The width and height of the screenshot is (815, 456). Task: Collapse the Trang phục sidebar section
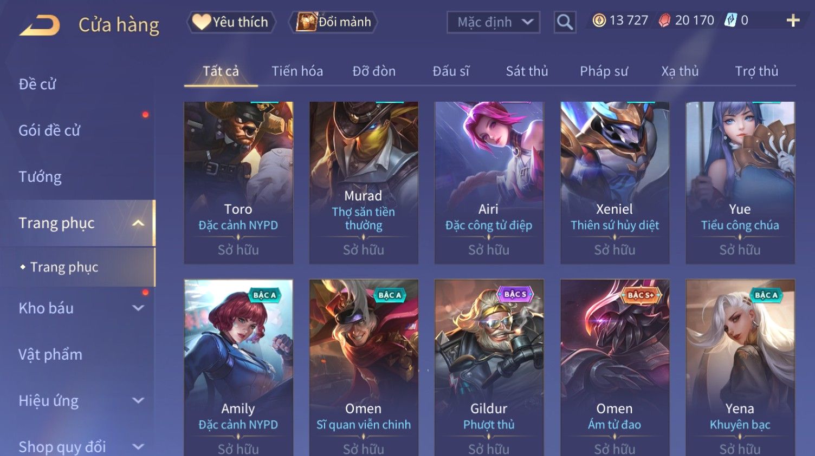click(139, 223)
